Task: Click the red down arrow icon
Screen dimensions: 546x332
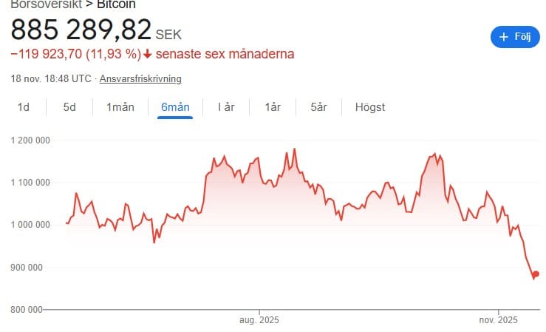Action: click(148, 54)
